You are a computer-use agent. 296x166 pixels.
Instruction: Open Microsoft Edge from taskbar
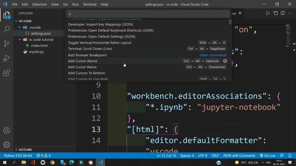pyautogui.click(x=72, y=162)
